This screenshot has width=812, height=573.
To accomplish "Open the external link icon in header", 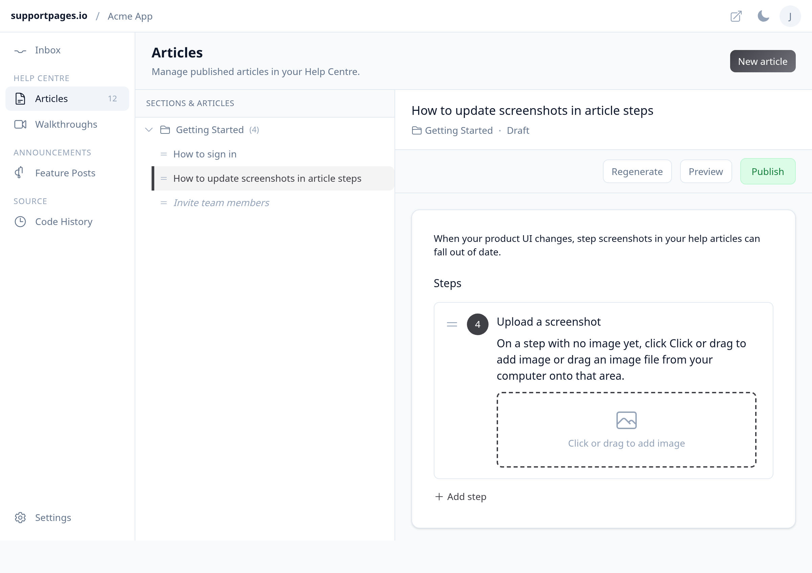I will (x=736, y=16).
